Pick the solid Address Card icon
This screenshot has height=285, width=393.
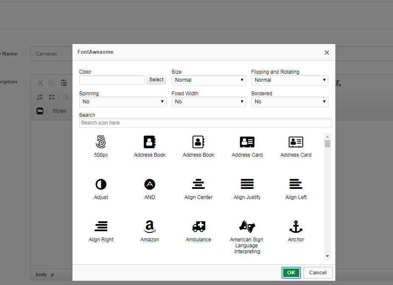coord(247,142)
